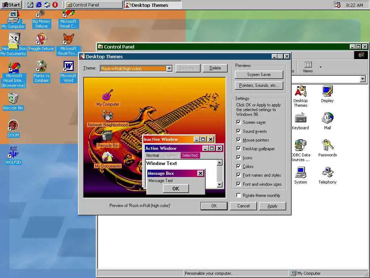Open the Views dropdown arrow in Control Panel
Screen dimensions: 370x278
click(x=320, y=67)
